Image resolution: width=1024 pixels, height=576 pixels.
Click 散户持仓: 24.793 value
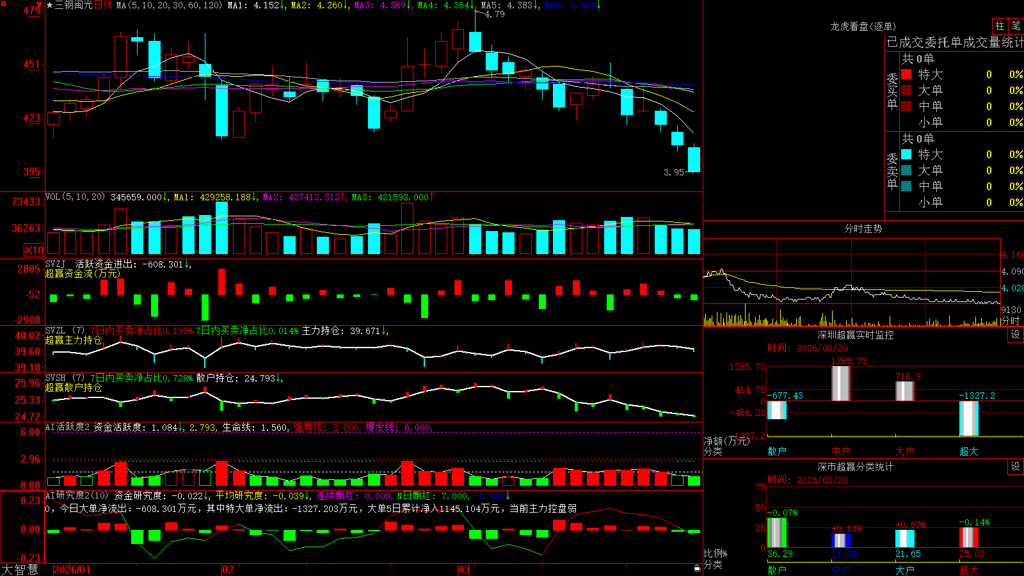pos(239,378)
